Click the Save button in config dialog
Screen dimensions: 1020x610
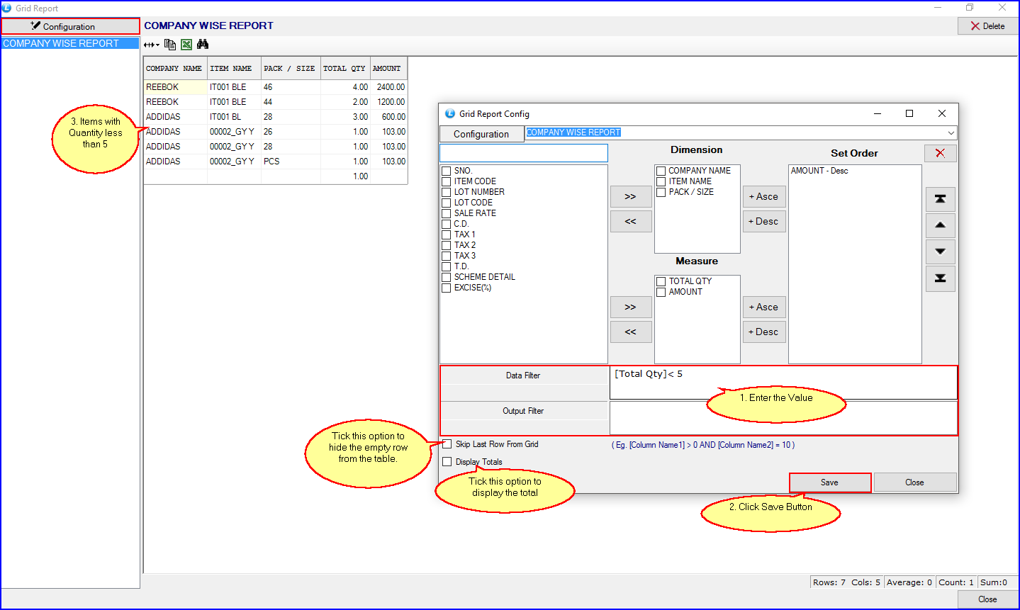click(830, 482)
